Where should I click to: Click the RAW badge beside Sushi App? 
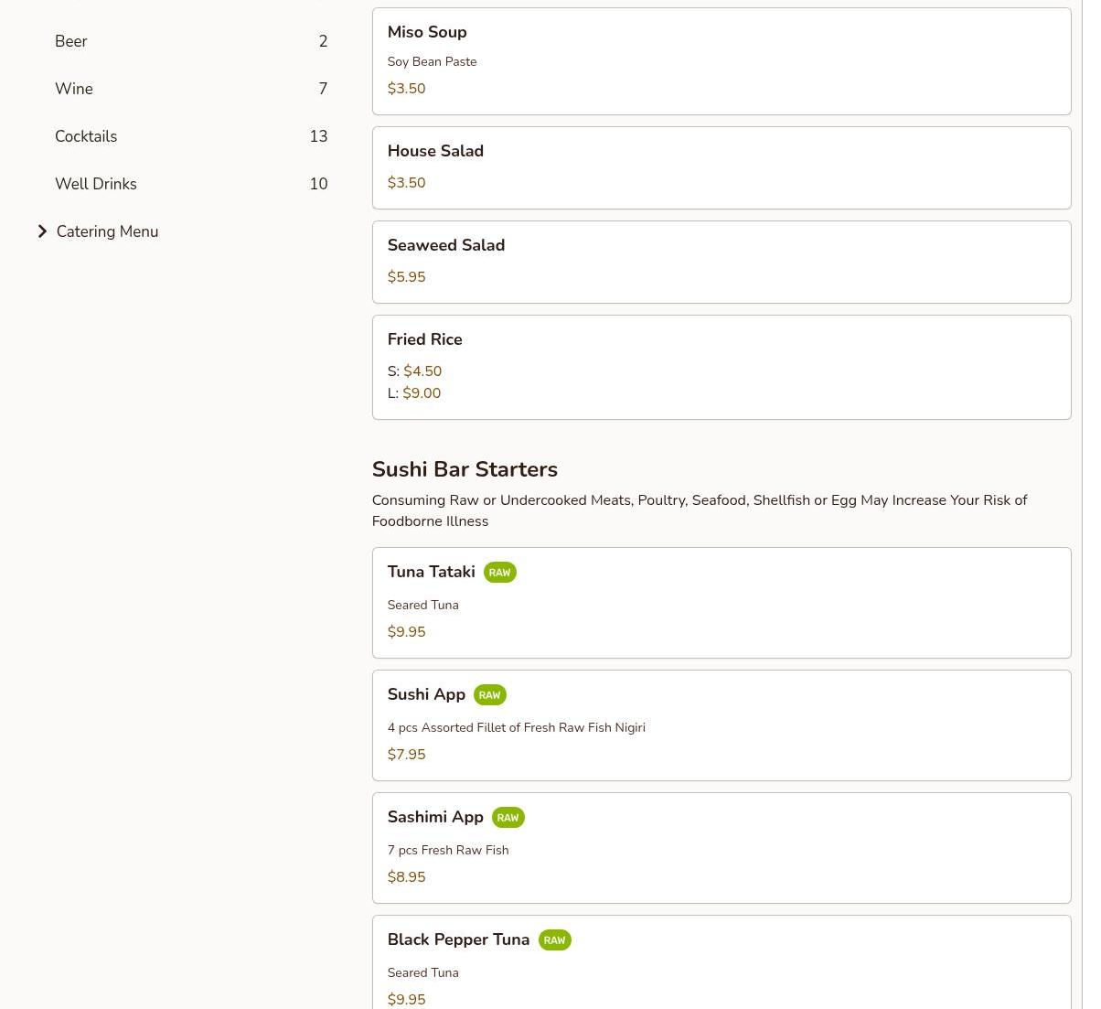489,695
